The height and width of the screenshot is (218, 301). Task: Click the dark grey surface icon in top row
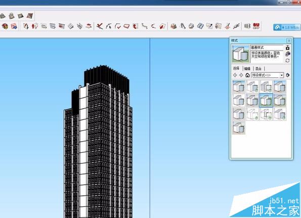tap(21, 16)
